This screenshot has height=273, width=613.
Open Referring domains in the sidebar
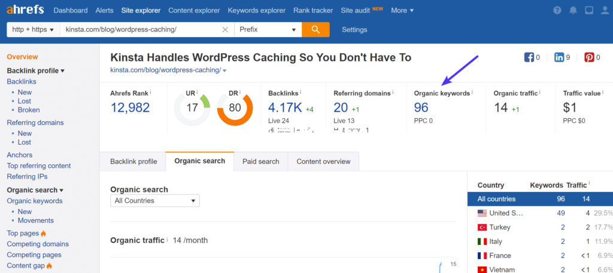[x=35, y=122]
